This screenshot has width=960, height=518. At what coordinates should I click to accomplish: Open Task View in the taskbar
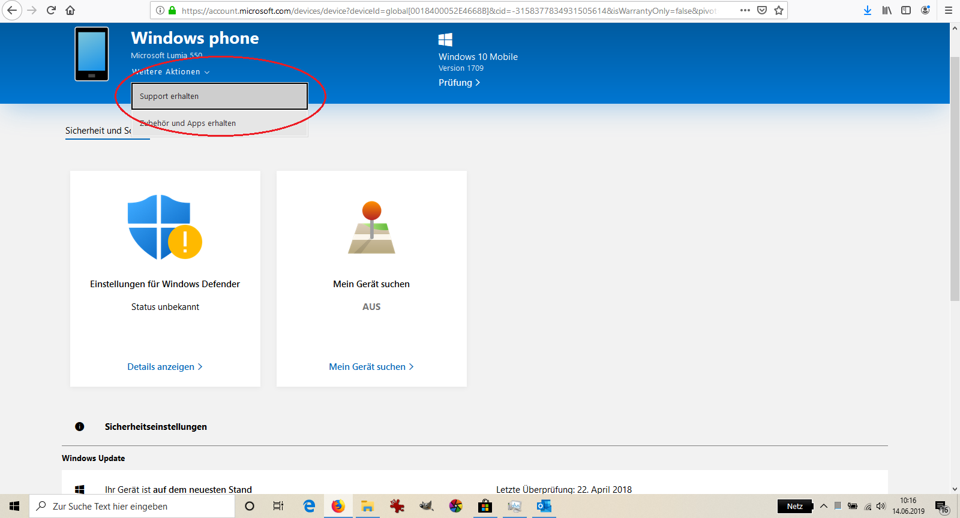click(278, 506)
